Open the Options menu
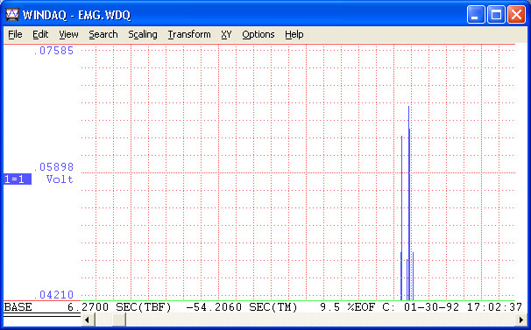Viewport: 531px width, 330px height. [x=258, y=34]
